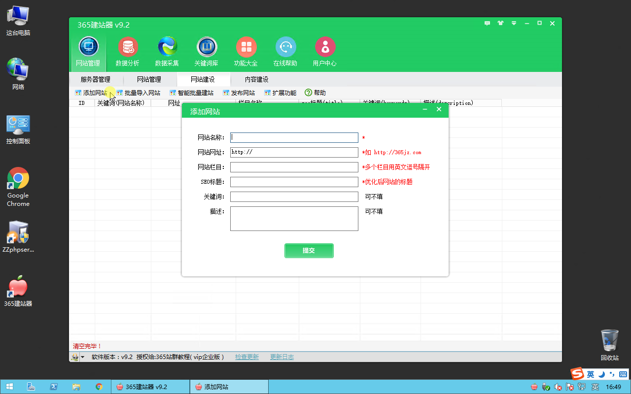Viewport: 631px width, 394px height.
Task: Click the 网址 column header
Action: tap(174, 103)
